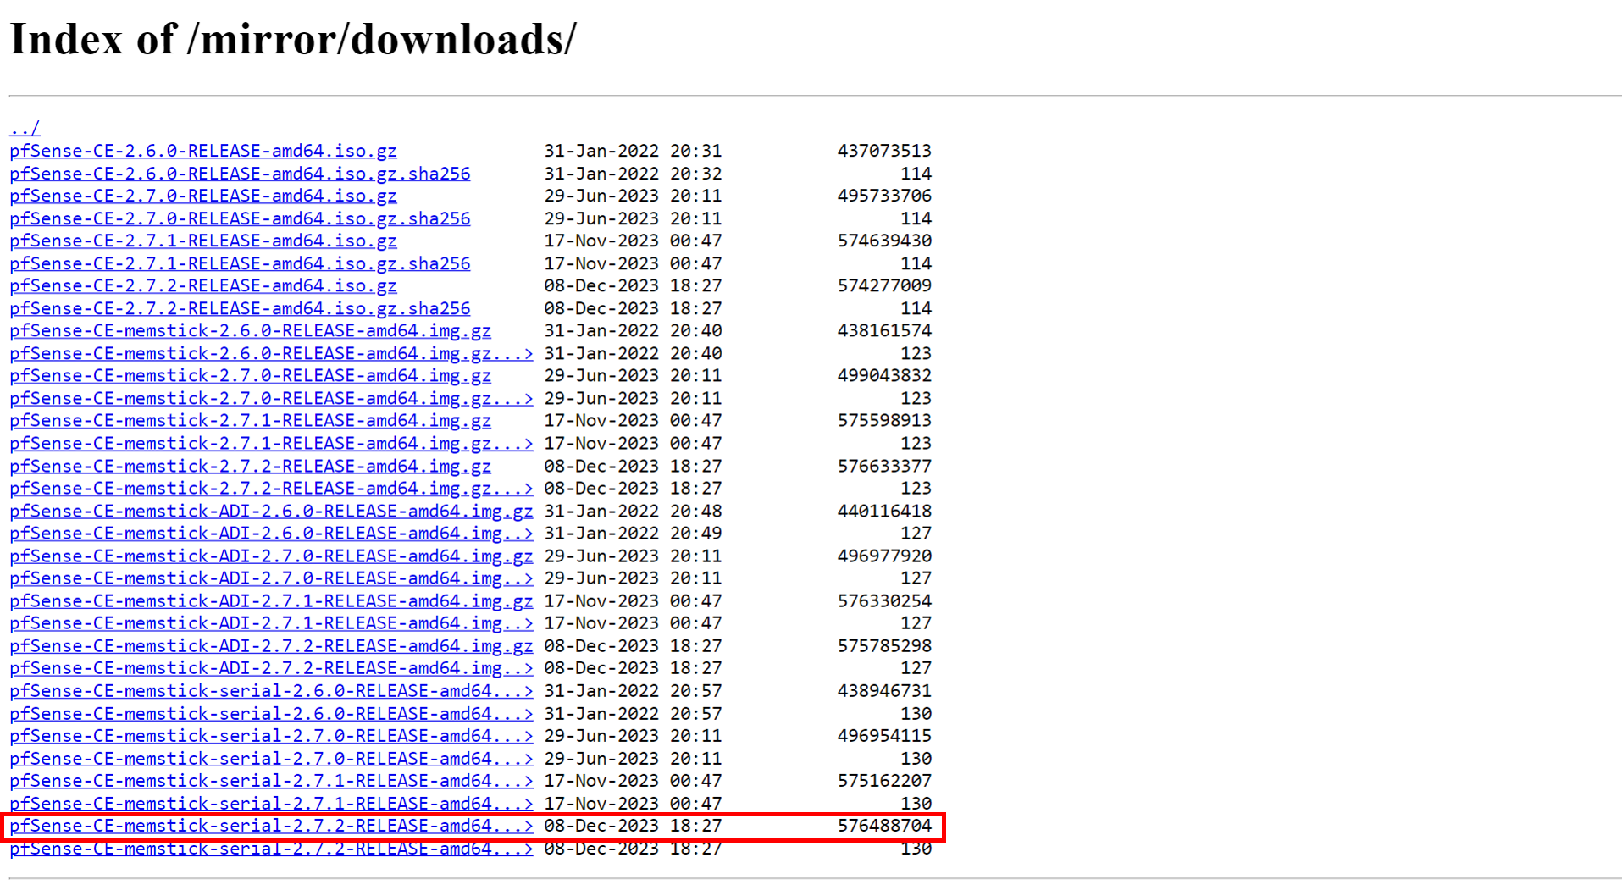Select the file size 496954115
The height and width of the screenshot is (896, 1622).
[x=884, y=735]
